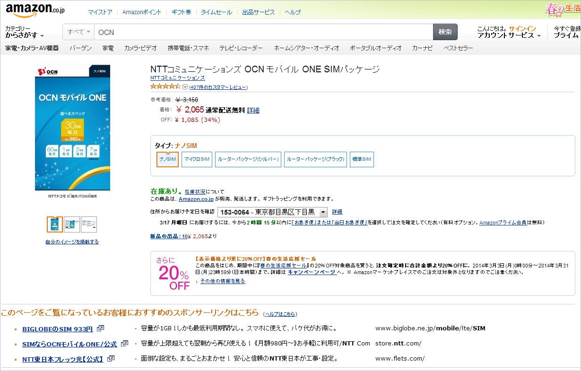The image size is (581, 371).
Task: Open SIMならOCNモバイルONE/公式 sponsored link
Action: [69, 344]
